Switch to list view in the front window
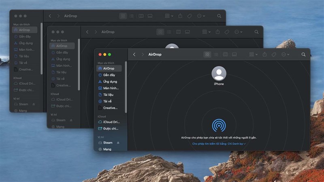The width and height of the screenshot is (324, 182). click(216, 55)
